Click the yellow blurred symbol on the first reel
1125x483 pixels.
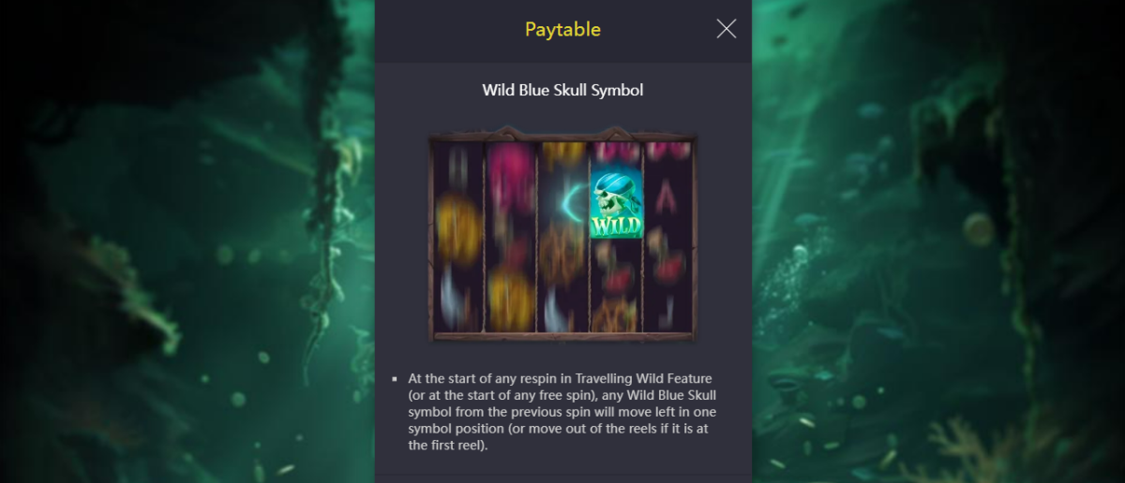457,227
